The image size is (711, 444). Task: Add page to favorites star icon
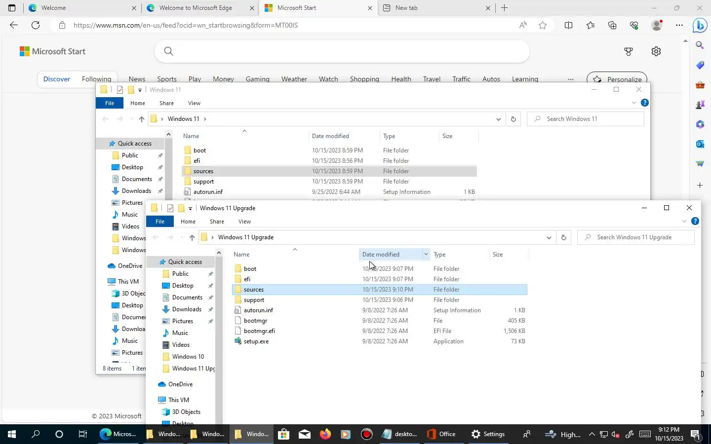[543, 25]
